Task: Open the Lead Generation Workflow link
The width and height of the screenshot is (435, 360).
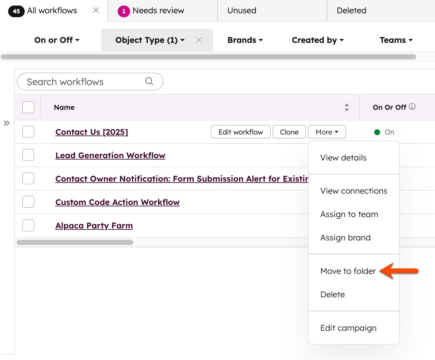Action: click(x=110, y=155)
